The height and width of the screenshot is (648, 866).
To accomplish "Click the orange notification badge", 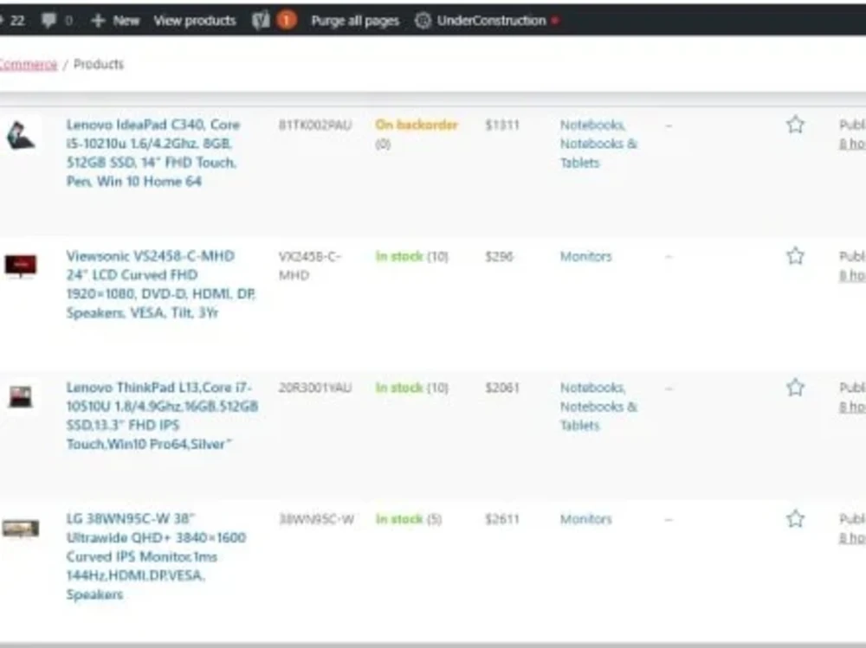I will (287, 21).
